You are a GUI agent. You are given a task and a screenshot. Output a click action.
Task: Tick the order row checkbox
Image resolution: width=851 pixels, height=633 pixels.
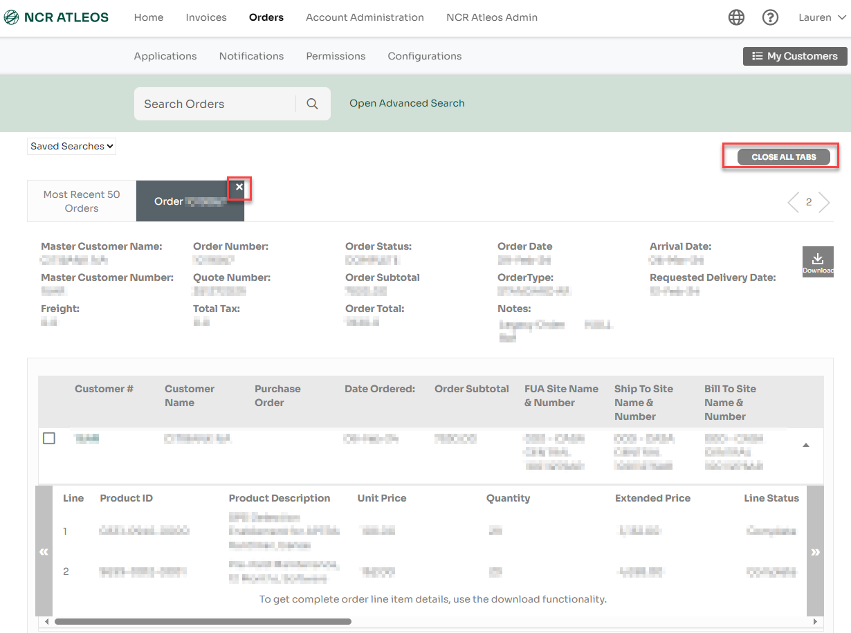[49, 438]
